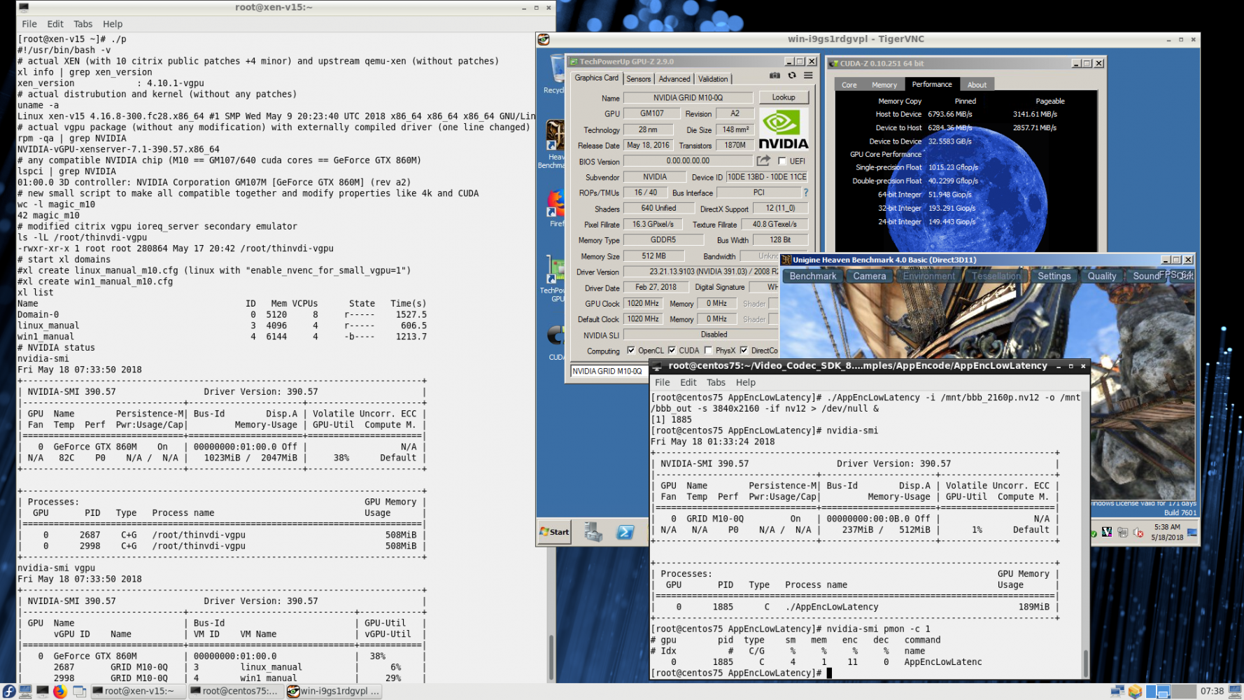This screenshot has height=700, width=1244.
Task: Click GPU-Z refresh icon
Action: click(x=792, y=76)
